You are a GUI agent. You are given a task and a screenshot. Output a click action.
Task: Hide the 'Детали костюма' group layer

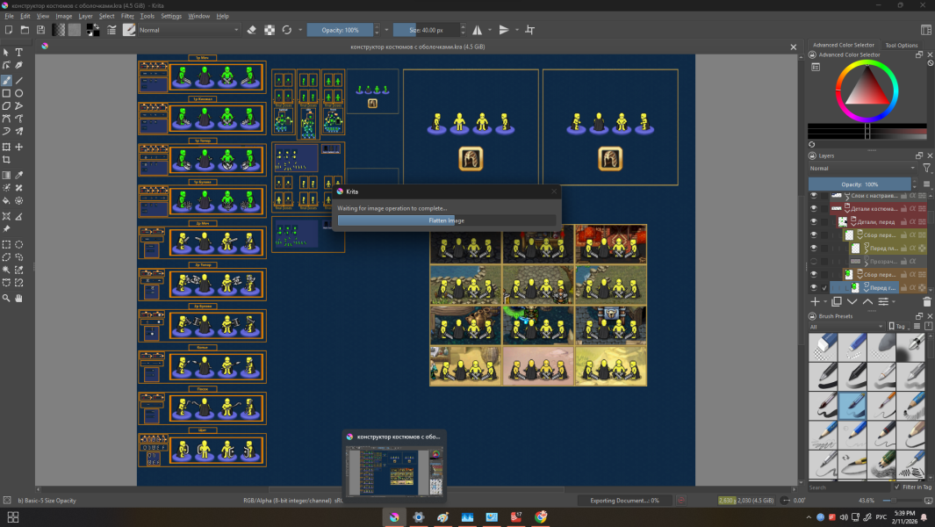point(813,208)
